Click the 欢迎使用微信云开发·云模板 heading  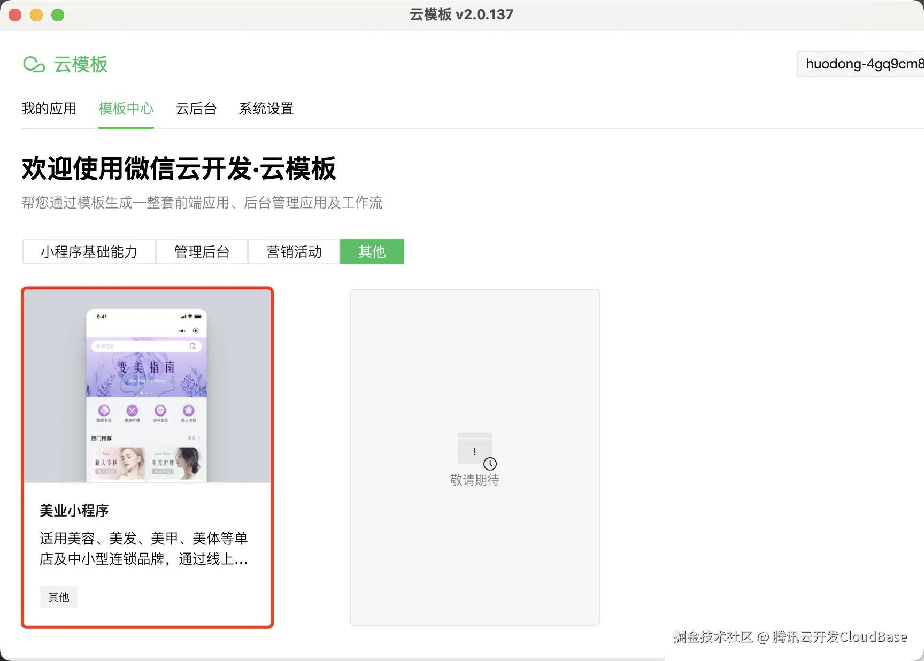[x=179, y=168]
